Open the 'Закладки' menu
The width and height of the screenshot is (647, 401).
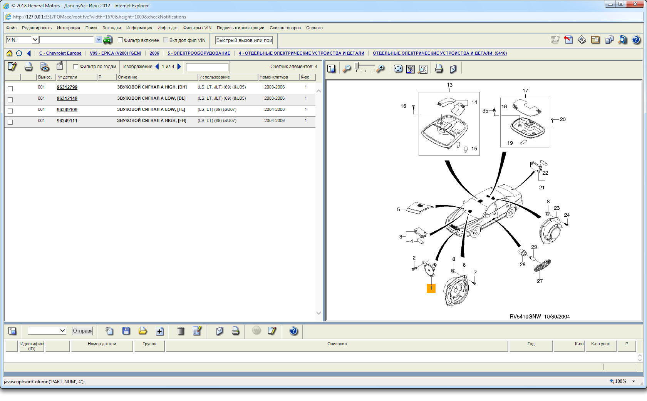coord(111,28)
